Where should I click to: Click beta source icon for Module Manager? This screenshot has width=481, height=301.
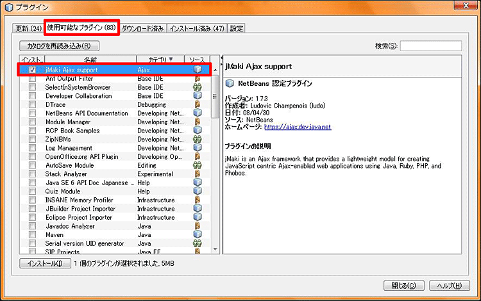coord(198,122)
